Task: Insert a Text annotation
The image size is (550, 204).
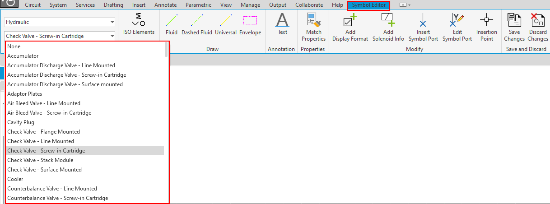Action: (x=282, y=24)
